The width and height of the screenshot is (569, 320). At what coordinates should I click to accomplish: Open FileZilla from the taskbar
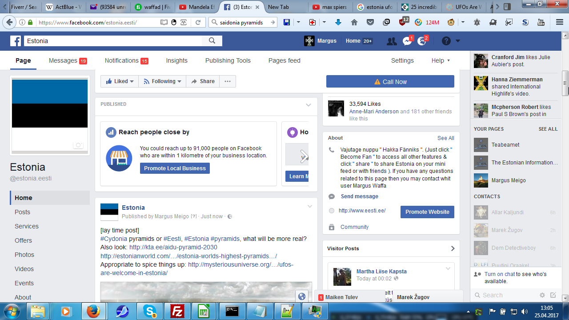pyautogui.click(x=178, y=311)
